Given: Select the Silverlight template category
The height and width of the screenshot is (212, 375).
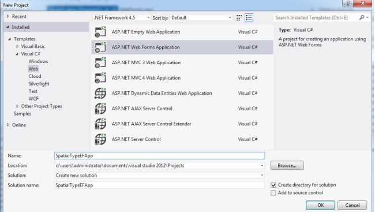Looking at the screenshot, I should (x=39, y=84).
